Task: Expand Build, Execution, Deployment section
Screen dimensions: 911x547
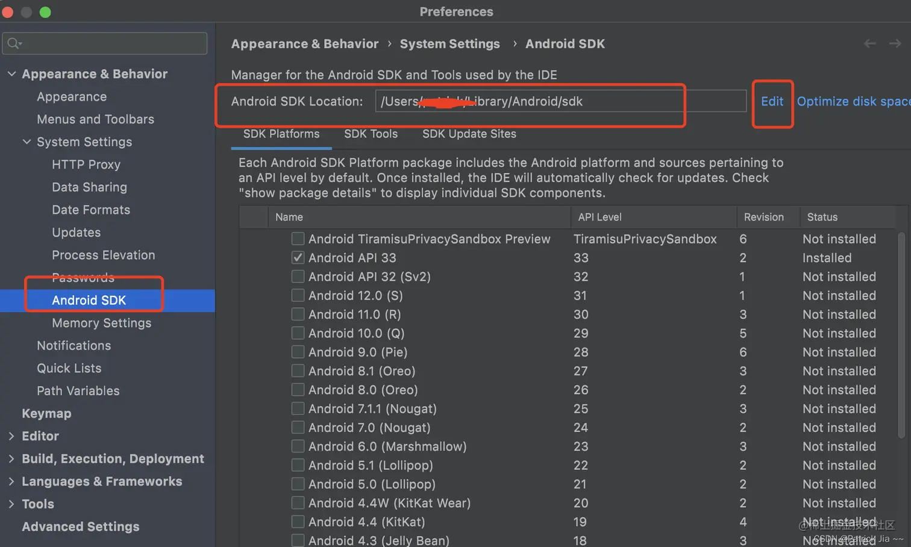Action: point(11,458)
